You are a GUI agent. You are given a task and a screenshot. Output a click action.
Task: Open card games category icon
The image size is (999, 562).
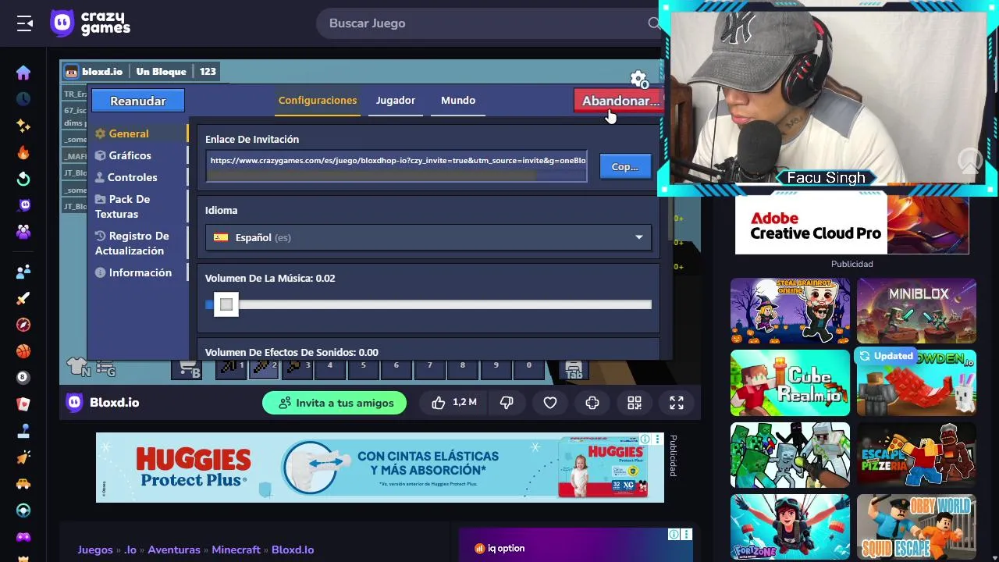[23, 404]
